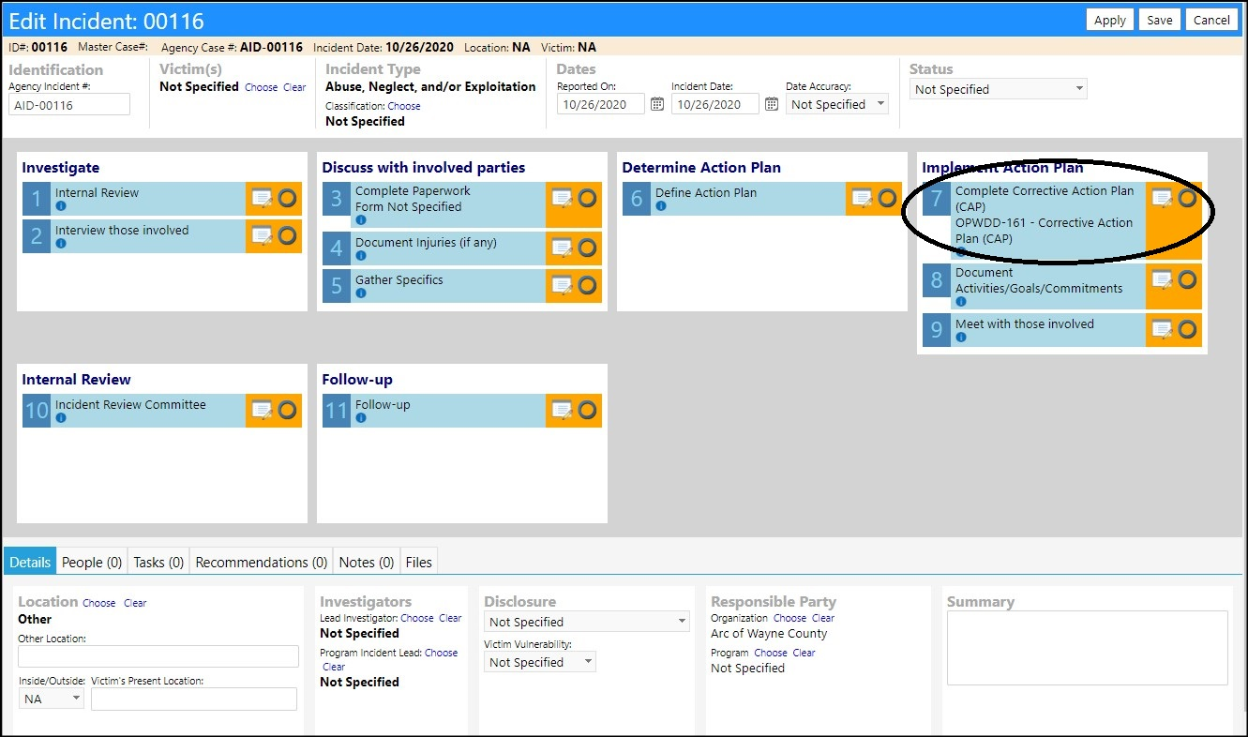The width and height of the screenshot is (1248, 737).
Task: Focus the Reported On date field
Action: (601, 104)
